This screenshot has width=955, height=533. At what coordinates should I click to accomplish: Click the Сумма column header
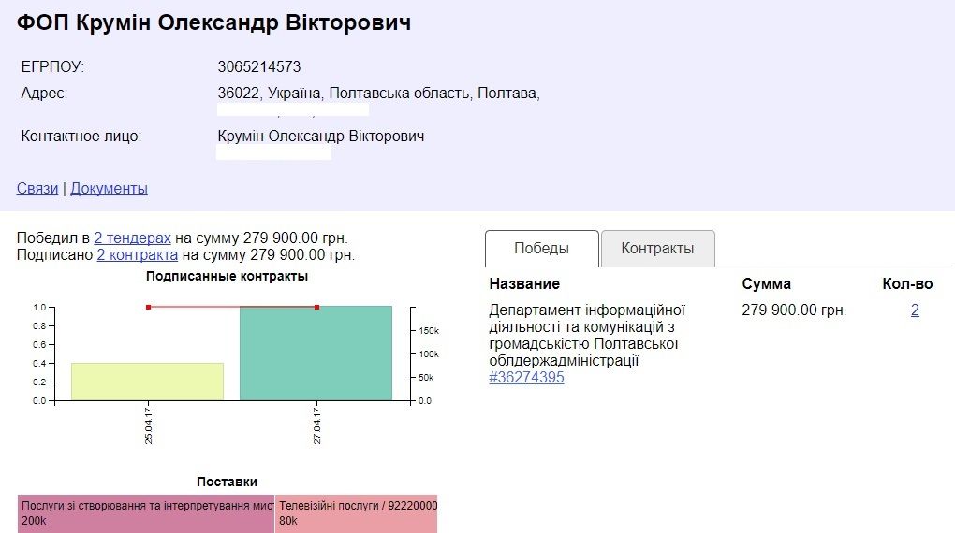(766, 284)
